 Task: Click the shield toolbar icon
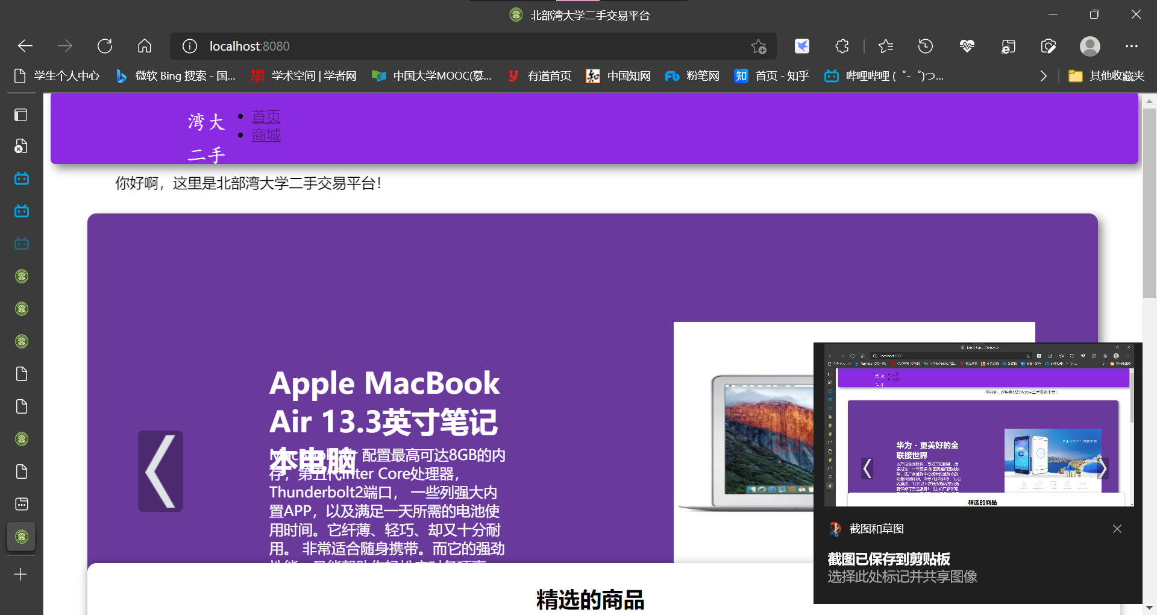click(x=1049, y=46)
